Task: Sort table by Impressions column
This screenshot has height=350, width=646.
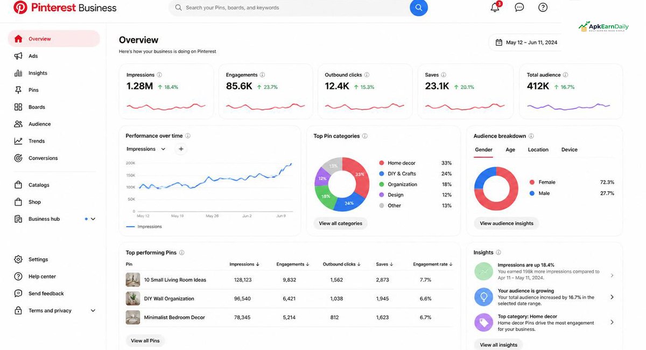Action: click(x=244, y=264)
